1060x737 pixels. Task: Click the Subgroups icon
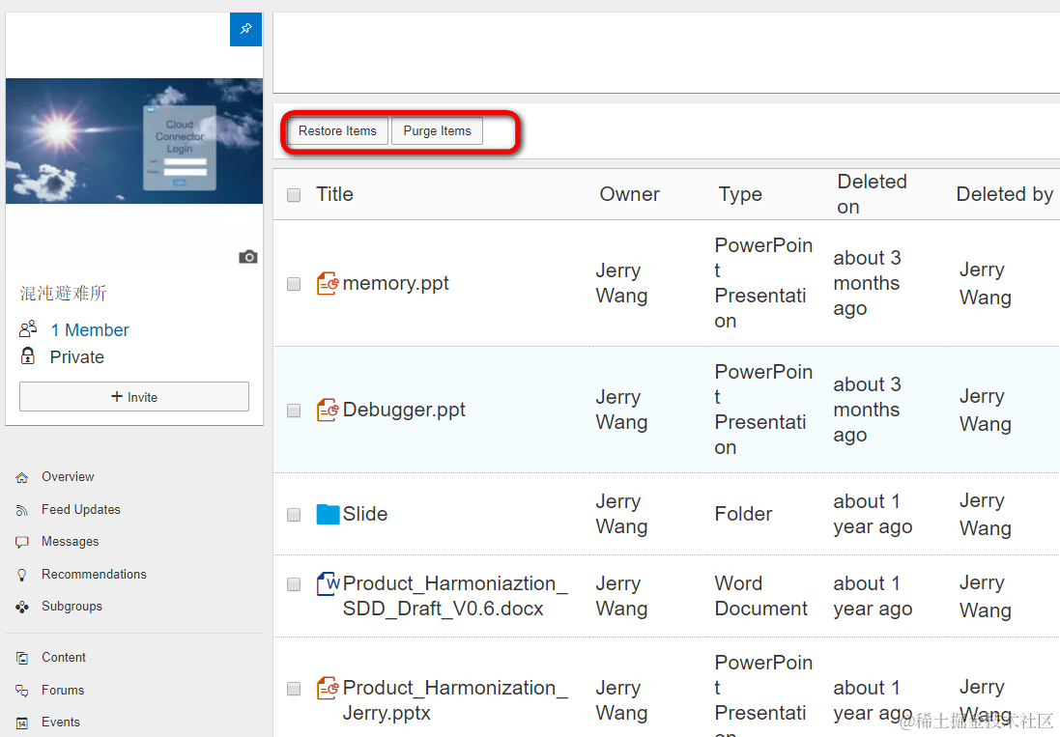(x=21, y=607)
